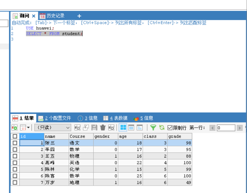Check the row checkbox for 李四
This screenshot has width=247, height=193.
point(15,150)
